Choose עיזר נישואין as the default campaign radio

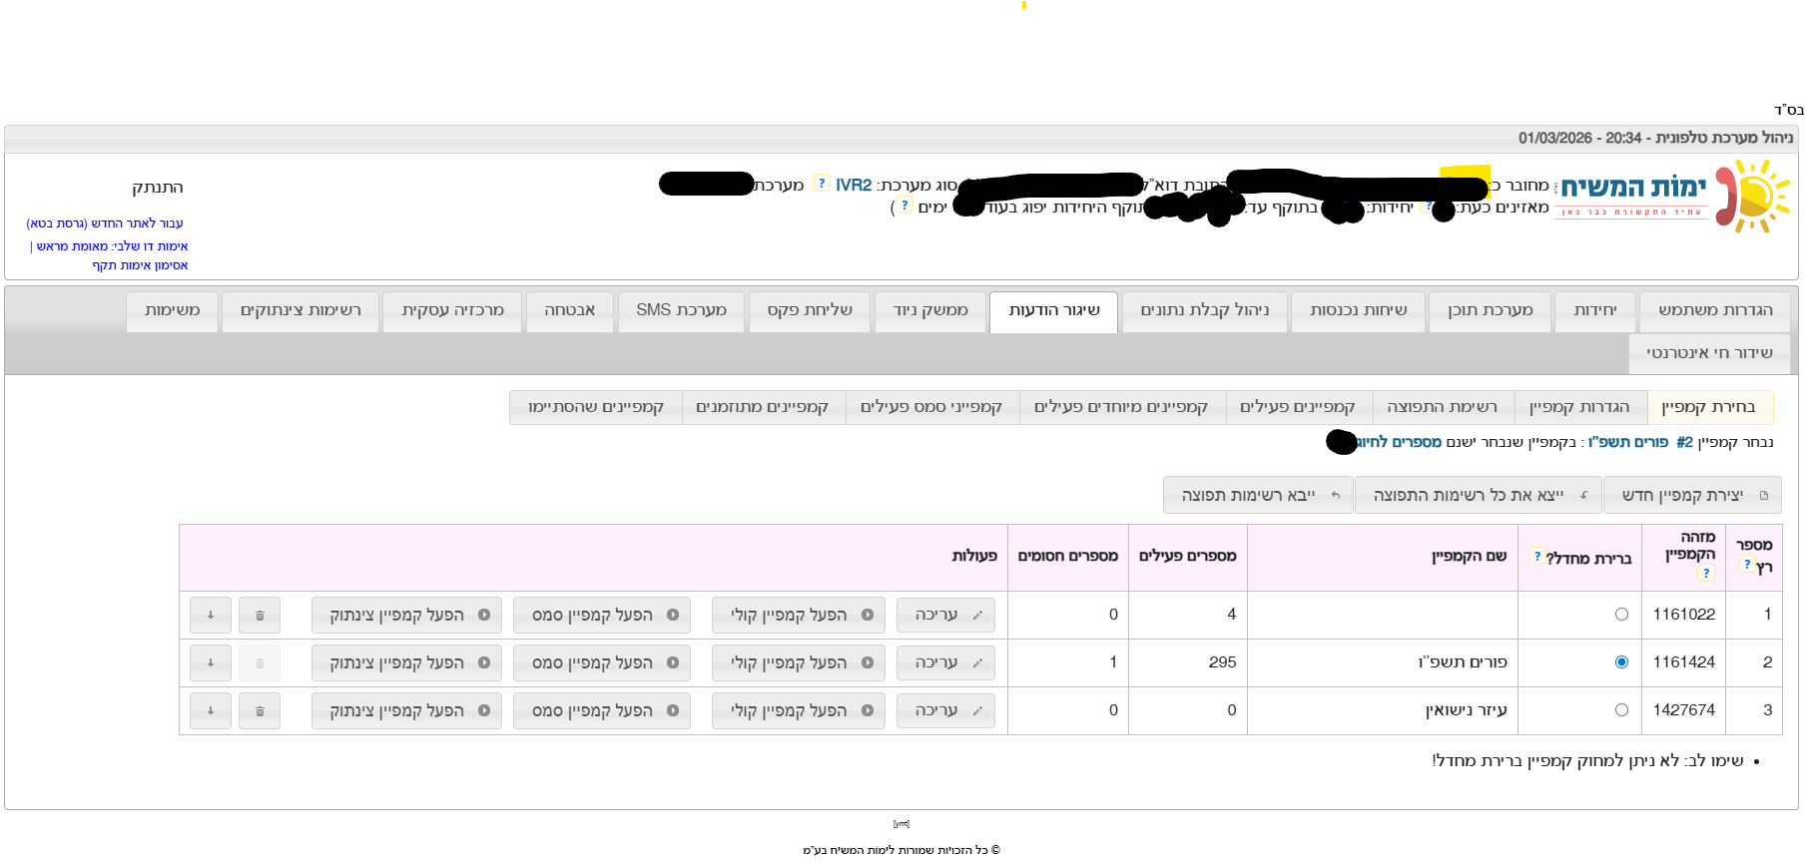coord(1621,710)
